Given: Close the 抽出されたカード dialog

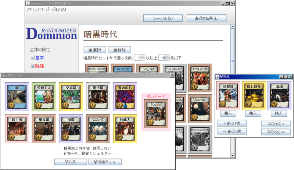Looking at the screenshot, I should pyautogui.click(x=172, y=75).
